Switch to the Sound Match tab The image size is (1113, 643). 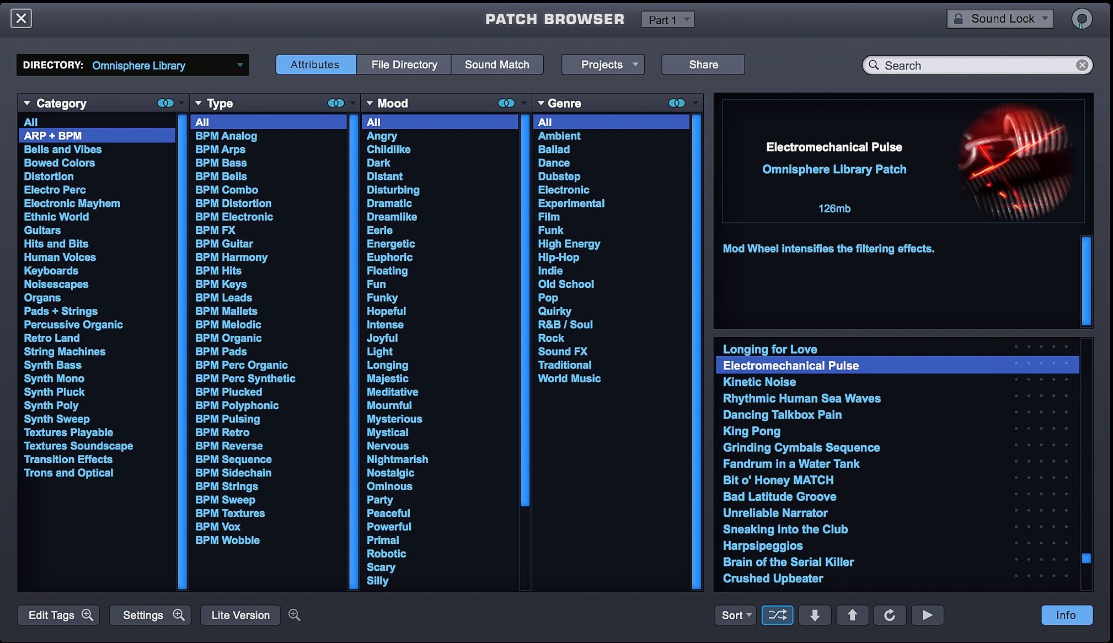(497, 63)
